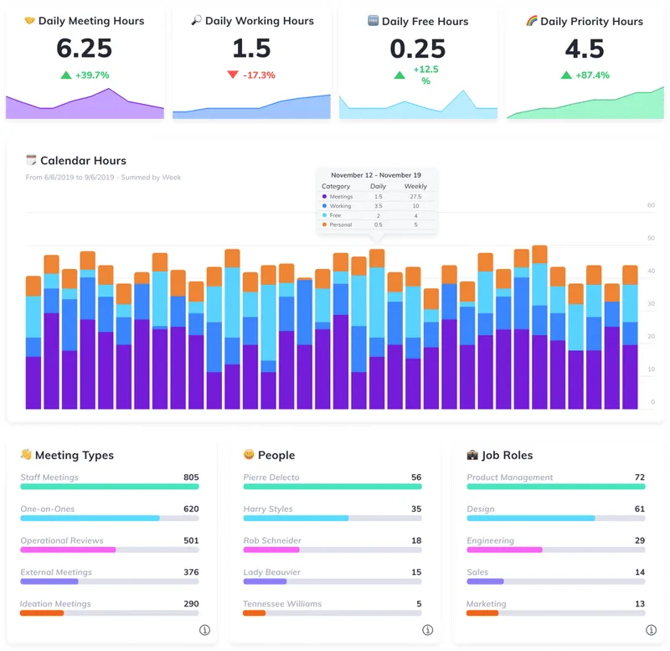Open the Meeting Types info icon
670x651 pixels.
[x=204, y=629]
